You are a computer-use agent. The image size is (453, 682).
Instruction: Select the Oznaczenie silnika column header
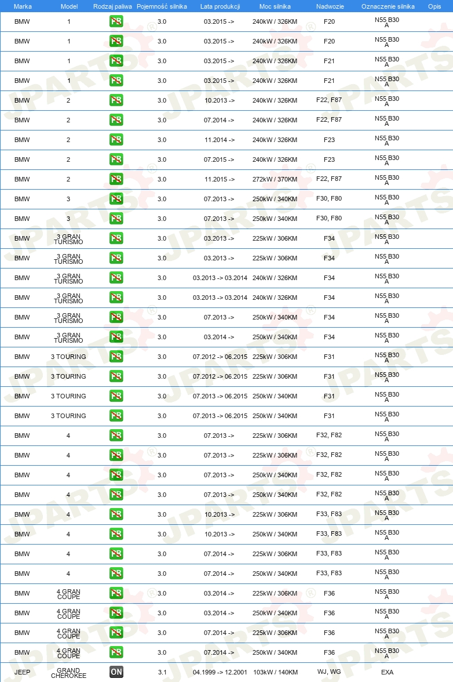pyautogui.click(x=388, y=6)
